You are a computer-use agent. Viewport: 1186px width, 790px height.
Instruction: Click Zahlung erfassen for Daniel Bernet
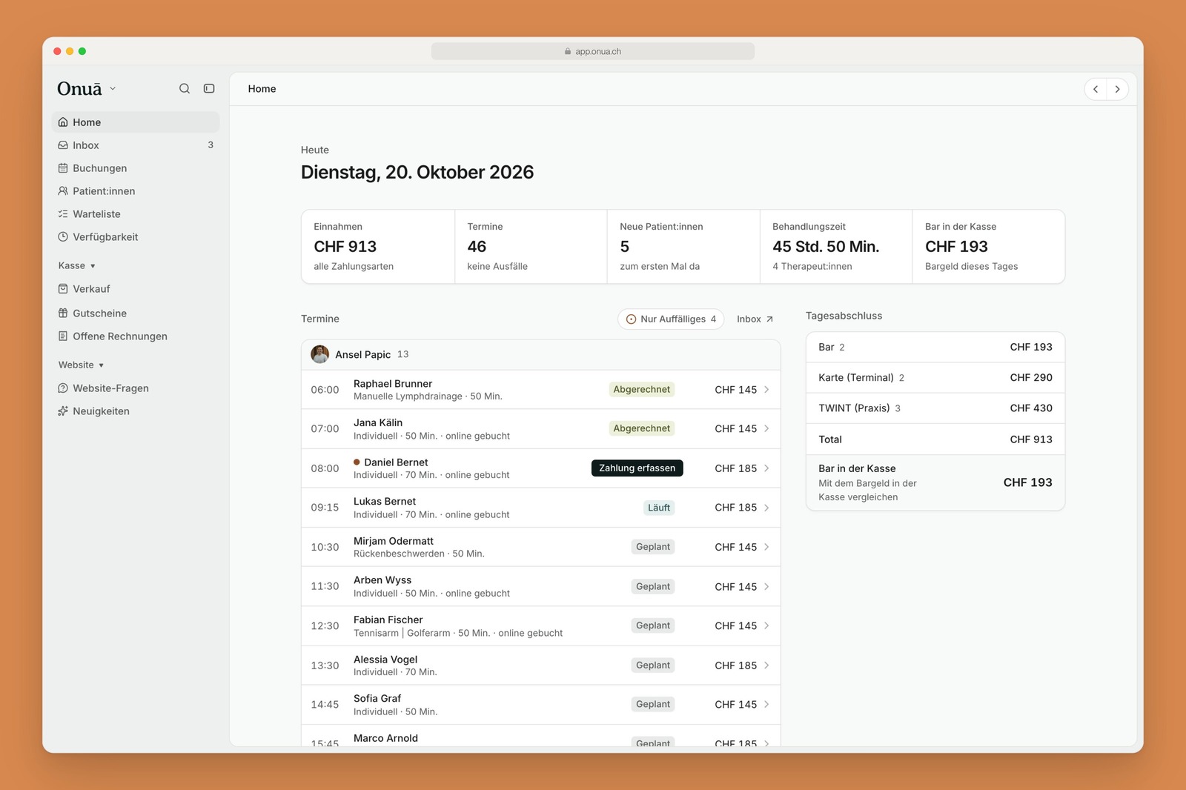(637, 468)
